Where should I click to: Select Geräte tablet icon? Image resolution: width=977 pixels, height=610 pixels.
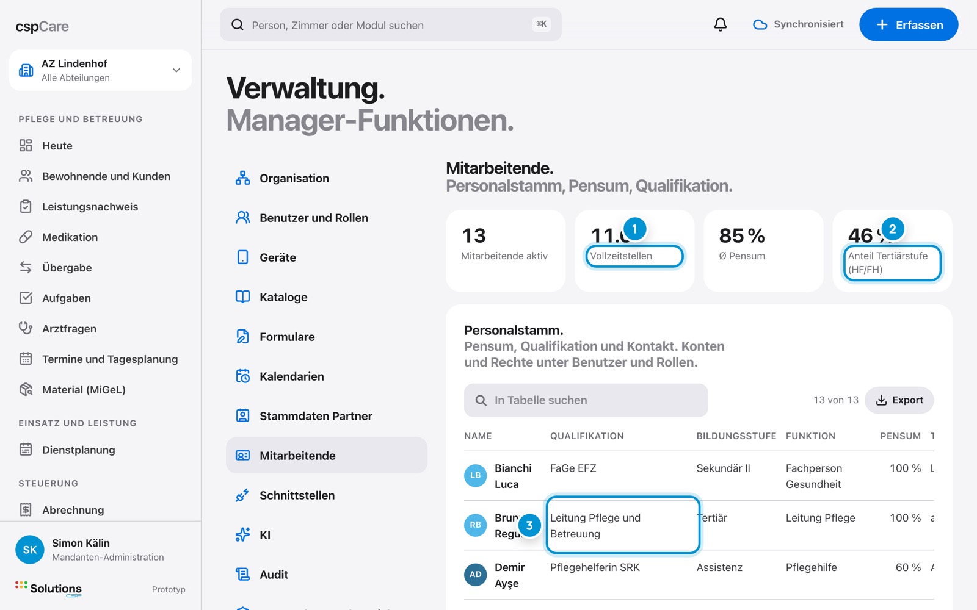tap(242, 257)
